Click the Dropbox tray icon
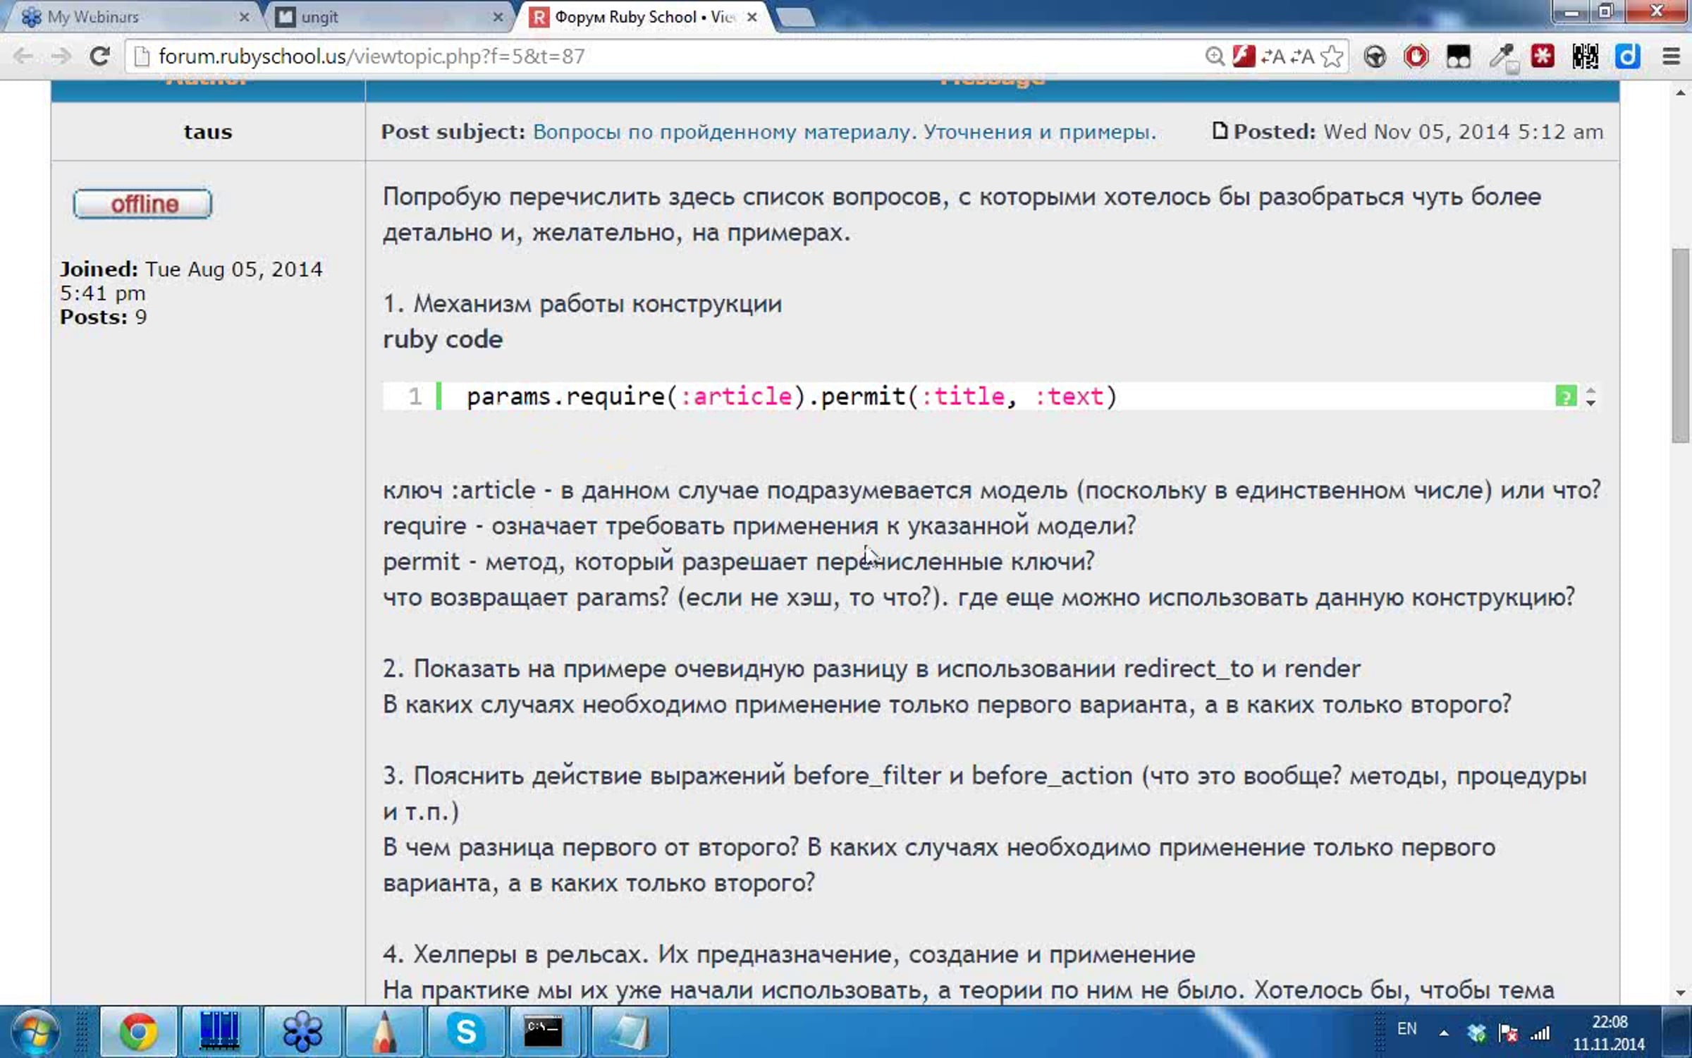 (x=1476, y=1033)
